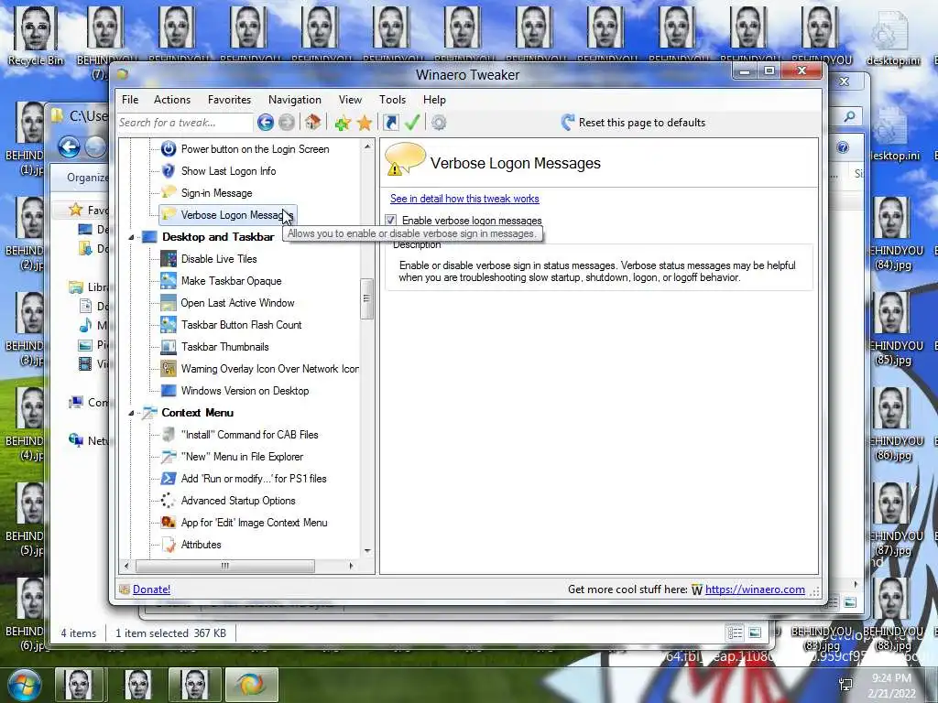This screenshot has width=938, height=703.
Task: Click Explorer's search magnifier icon
Action: click(849, 116)
